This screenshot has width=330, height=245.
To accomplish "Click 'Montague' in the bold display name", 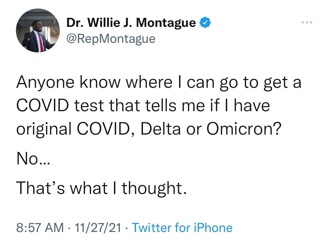I will coord(166,23).
